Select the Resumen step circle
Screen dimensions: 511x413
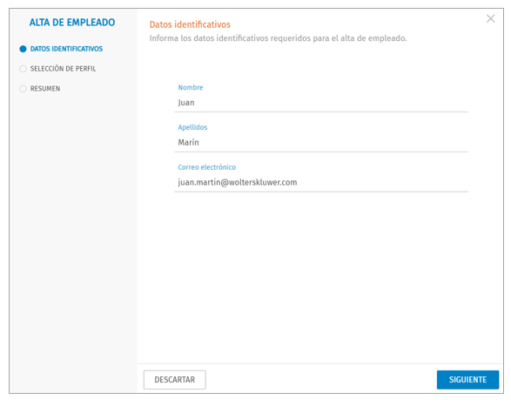[x=23, y=89]
